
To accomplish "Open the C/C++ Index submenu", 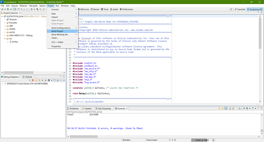I will tap(62, 42).
